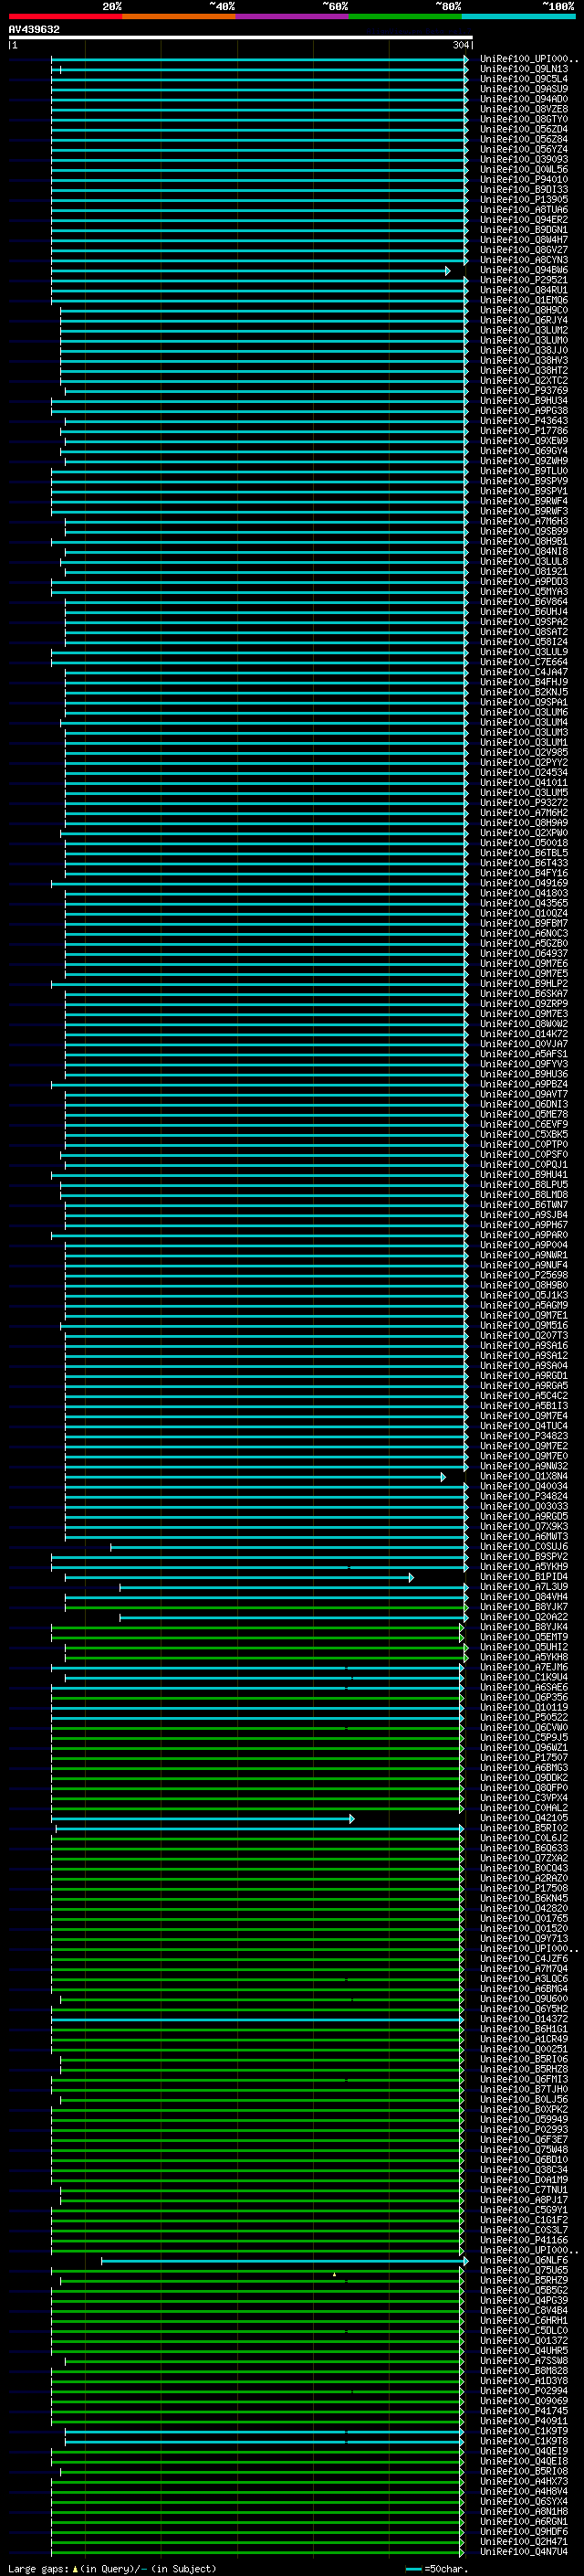Select hit label UniRef100_B8M828
This screenshot has width=584, height=2576.
[x=524, y=2371]
